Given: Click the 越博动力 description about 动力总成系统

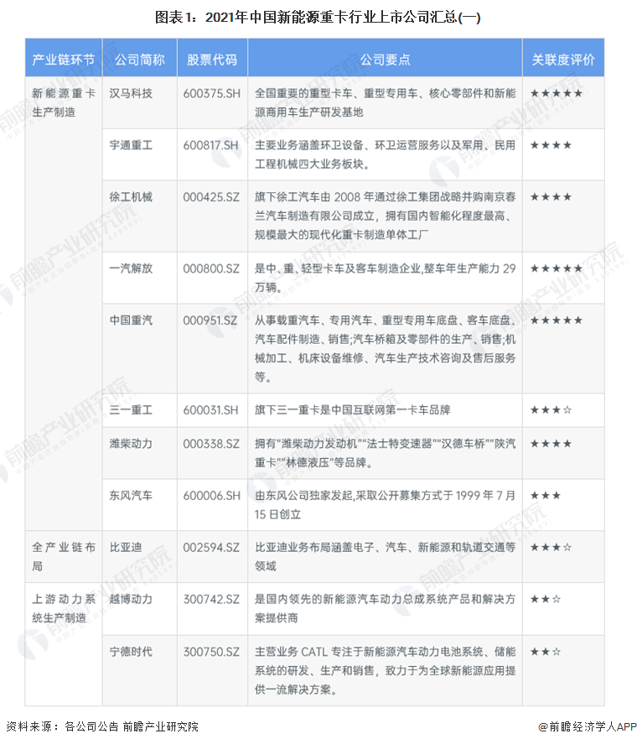Looking at the screenshot, I should [x=385, y=608].
